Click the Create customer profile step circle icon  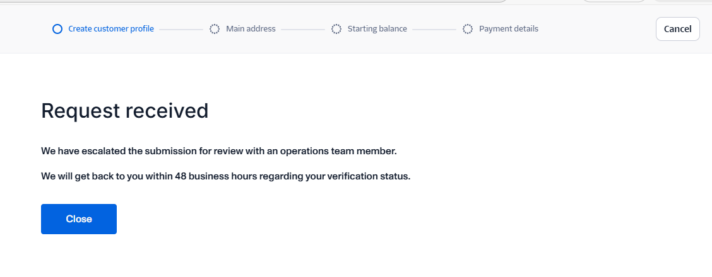coord(57,29)
